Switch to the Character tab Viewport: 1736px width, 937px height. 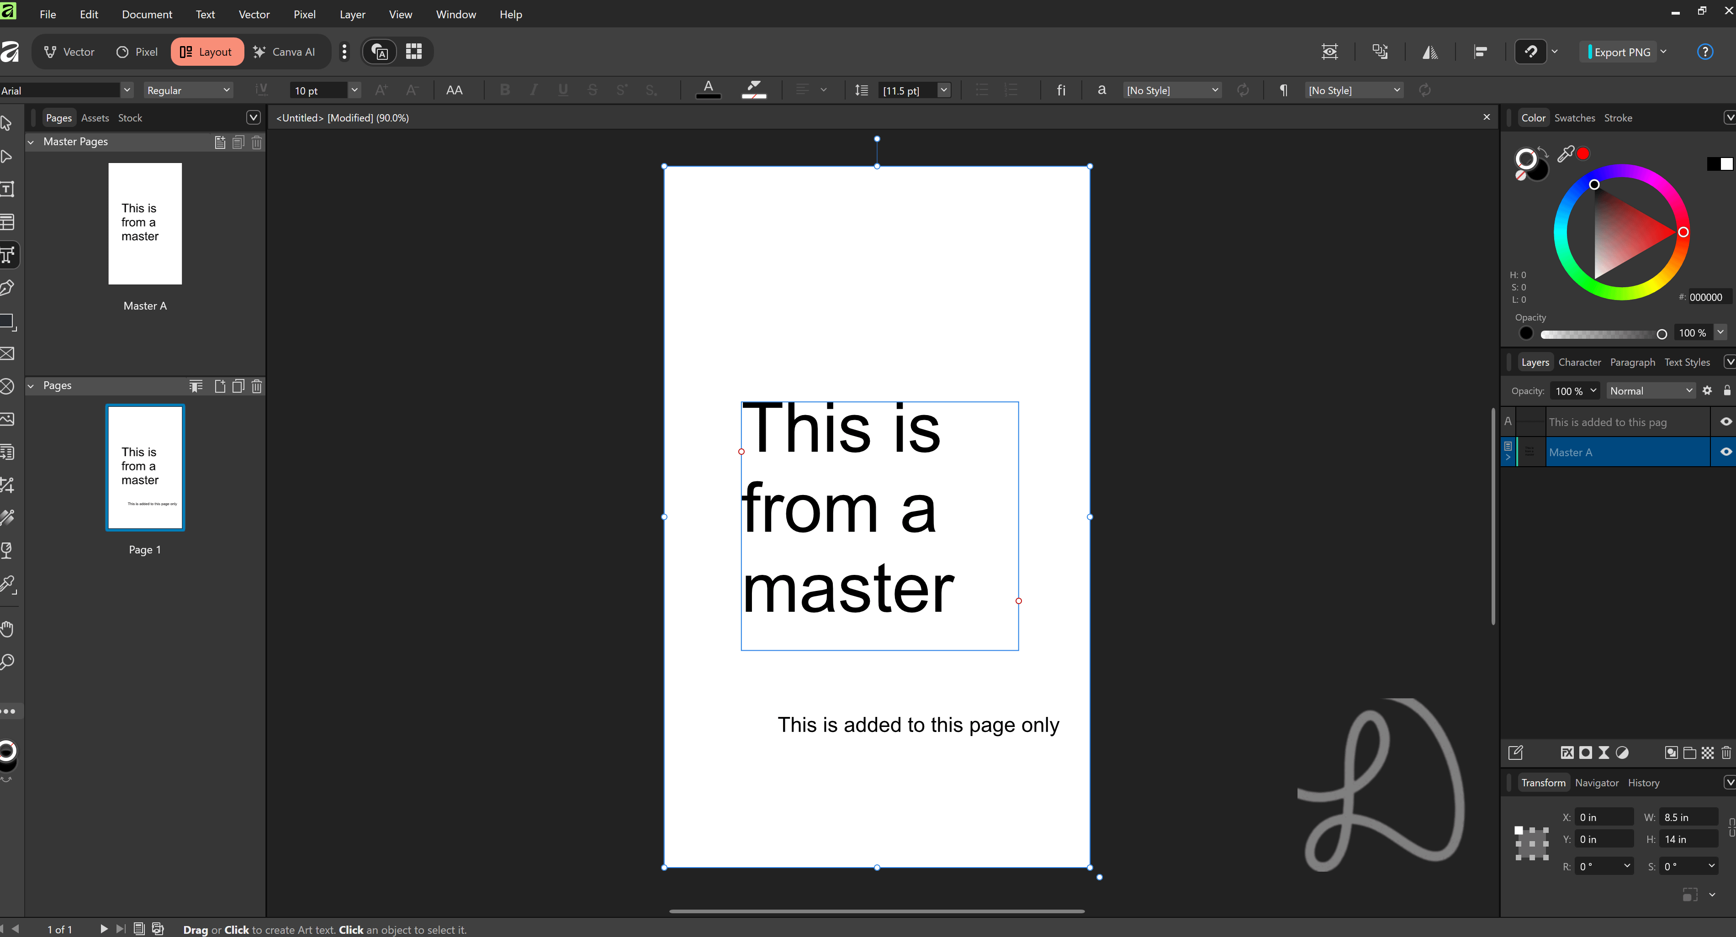pyautogui.click(x=1579, y=363)
